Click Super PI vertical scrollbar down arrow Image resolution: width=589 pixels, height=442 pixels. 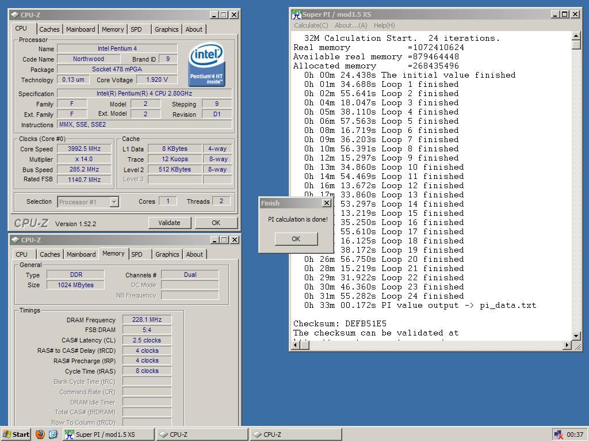[x=576, y=336]
